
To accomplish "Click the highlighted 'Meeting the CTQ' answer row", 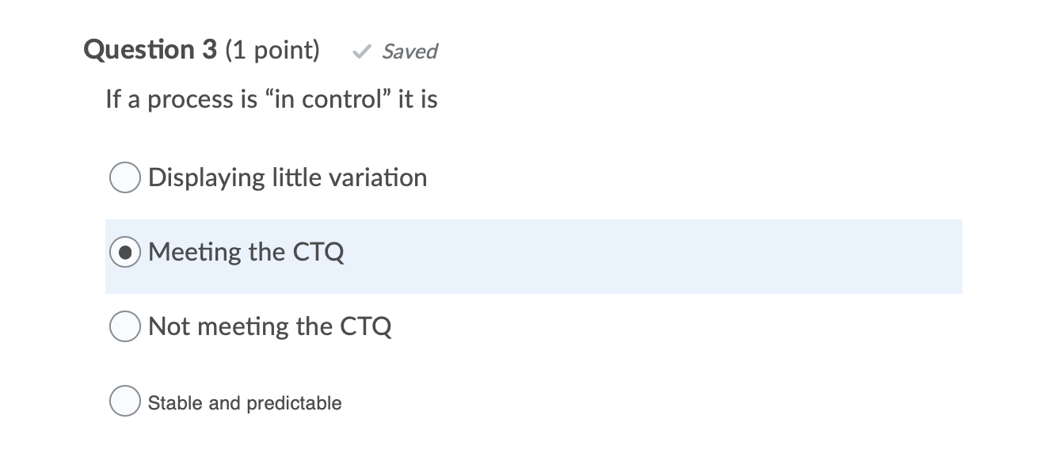I will pos(533,257).
